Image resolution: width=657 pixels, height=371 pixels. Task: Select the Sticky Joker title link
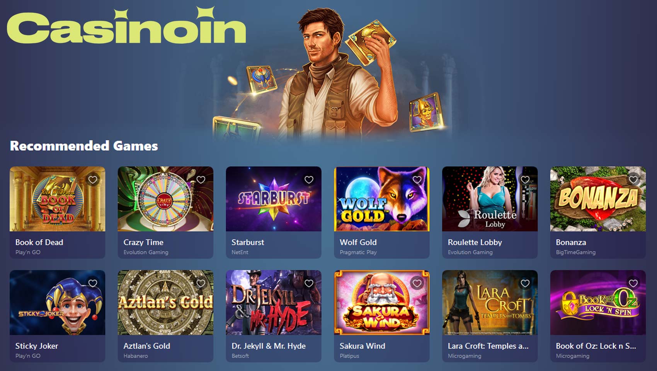click(37, 346)
